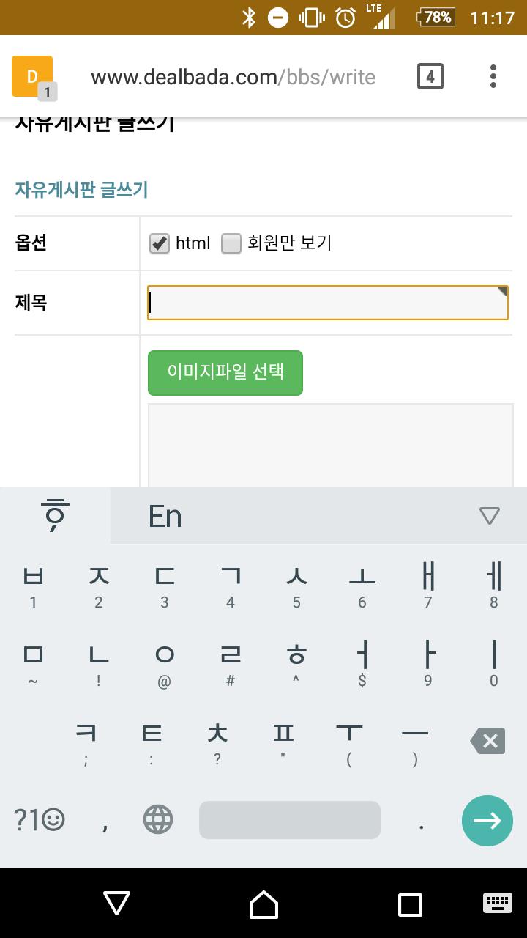Uncheck the html option checkbox
This screenshot has height=938, width=527.
[160, 243]
